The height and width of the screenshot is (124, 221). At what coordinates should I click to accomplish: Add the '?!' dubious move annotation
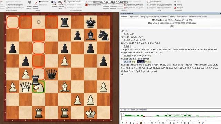click(x=155, y=123)
